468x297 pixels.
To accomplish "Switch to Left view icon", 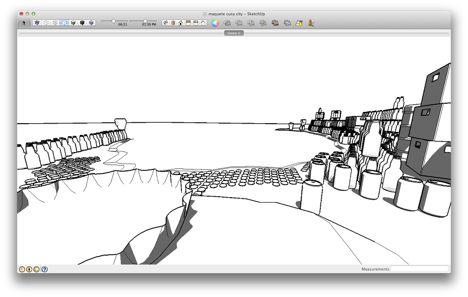I will (x=203, y=23).
